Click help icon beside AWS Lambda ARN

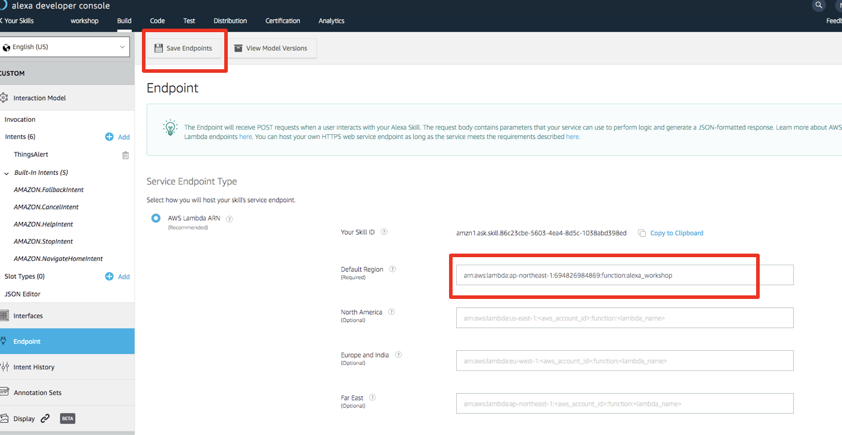(230, 219)
